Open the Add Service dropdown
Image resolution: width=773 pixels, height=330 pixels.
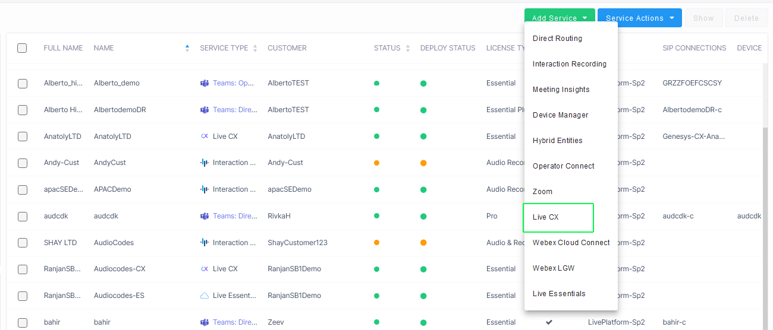click(x=560, y=18)
